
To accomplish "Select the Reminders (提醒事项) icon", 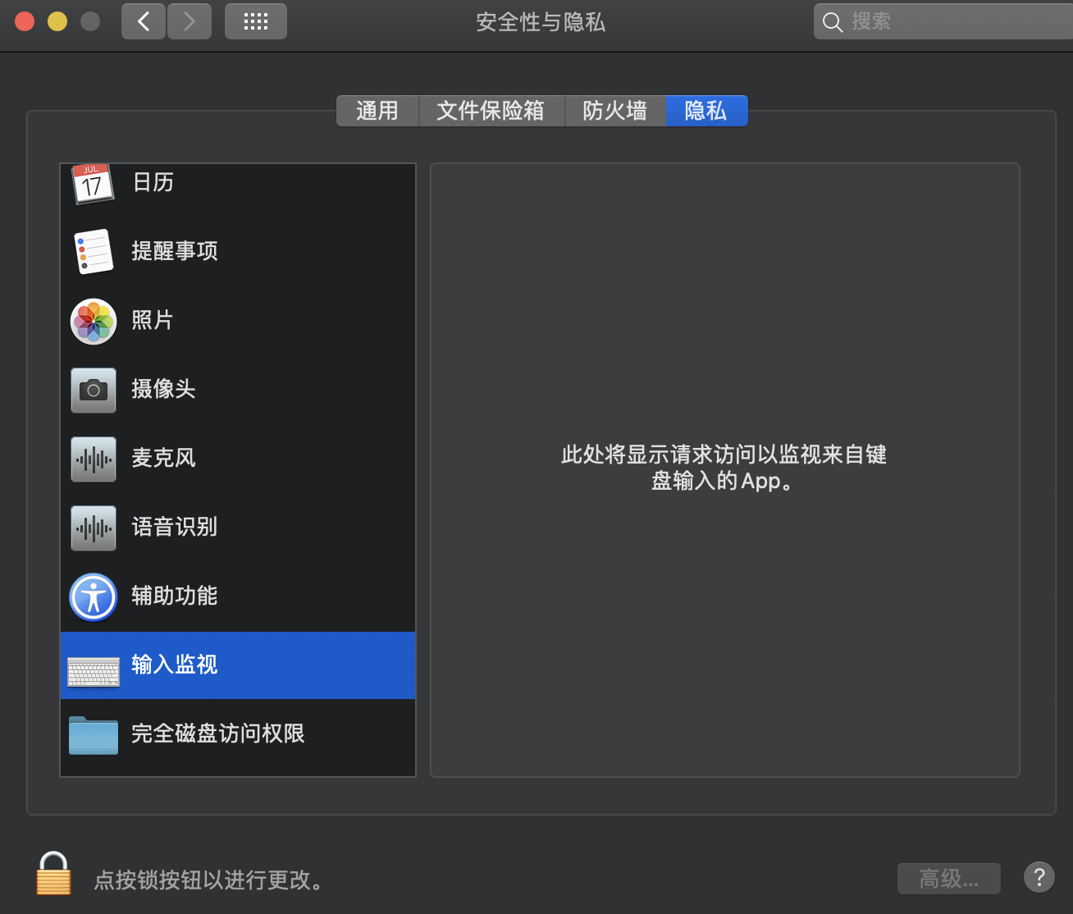I will click(x=94, y=251).
